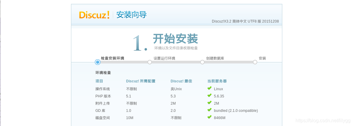Click the 环境以及文件目录权限检查 subtitle
The width and height of the screenshot is (353, 126).
[176, 48]
